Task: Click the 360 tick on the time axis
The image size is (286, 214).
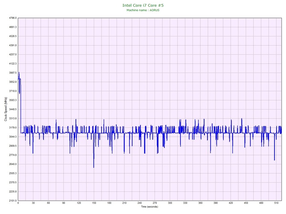Action: click(x=201, y=203)
